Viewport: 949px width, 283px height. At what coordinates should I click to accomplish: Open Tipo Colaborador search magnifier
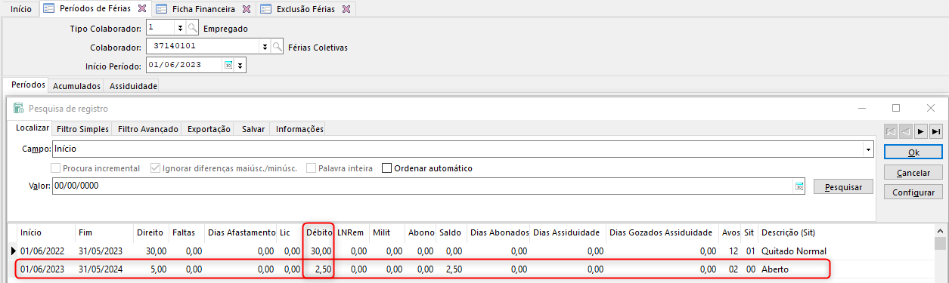tap(193, 28)
